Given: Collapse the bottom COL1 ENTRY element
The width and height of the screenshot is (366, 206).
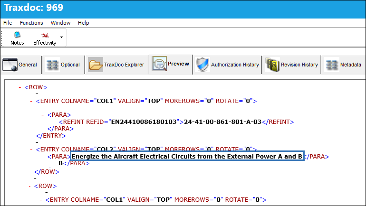Looking at the screenshot, I should click(x=41, y=200).
